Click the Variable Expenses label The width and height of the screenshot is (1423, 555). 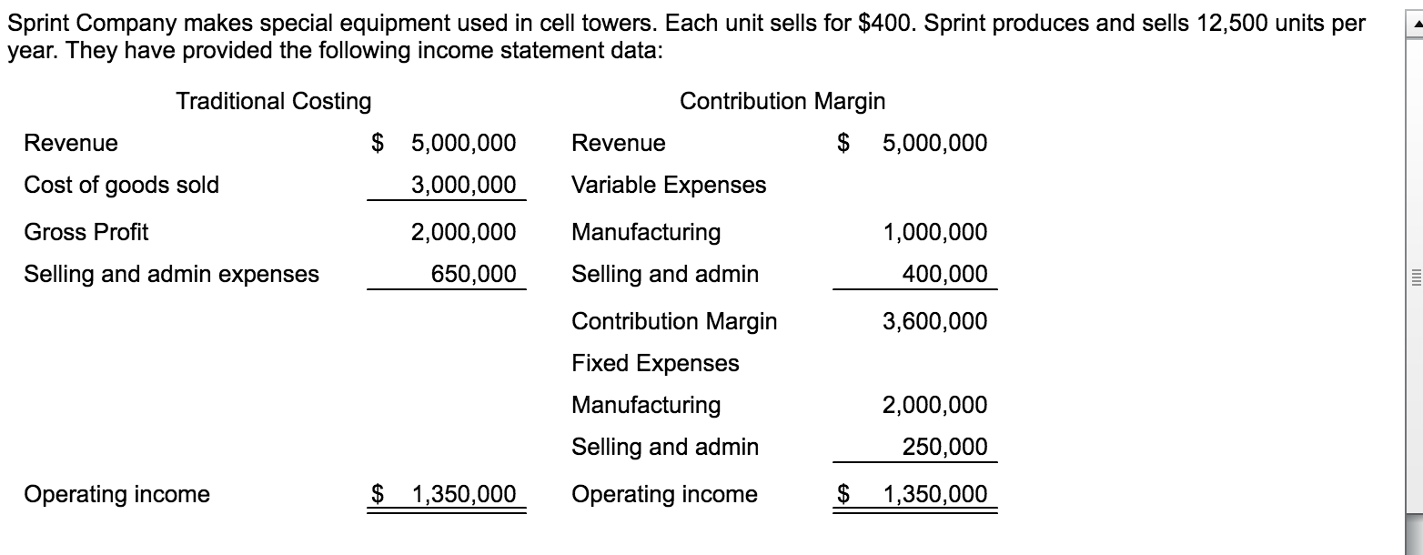pos(669,185)
